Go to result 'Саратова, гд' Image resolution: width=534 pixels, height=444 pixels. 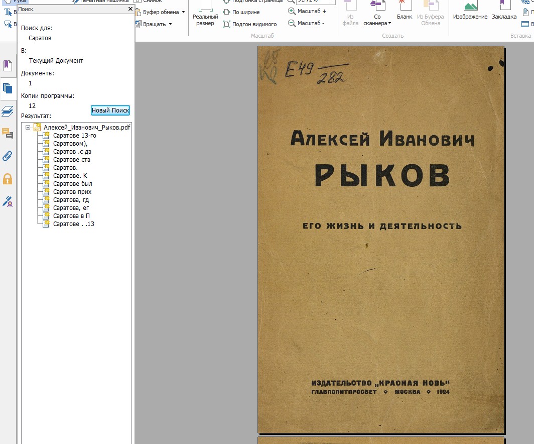71,200
